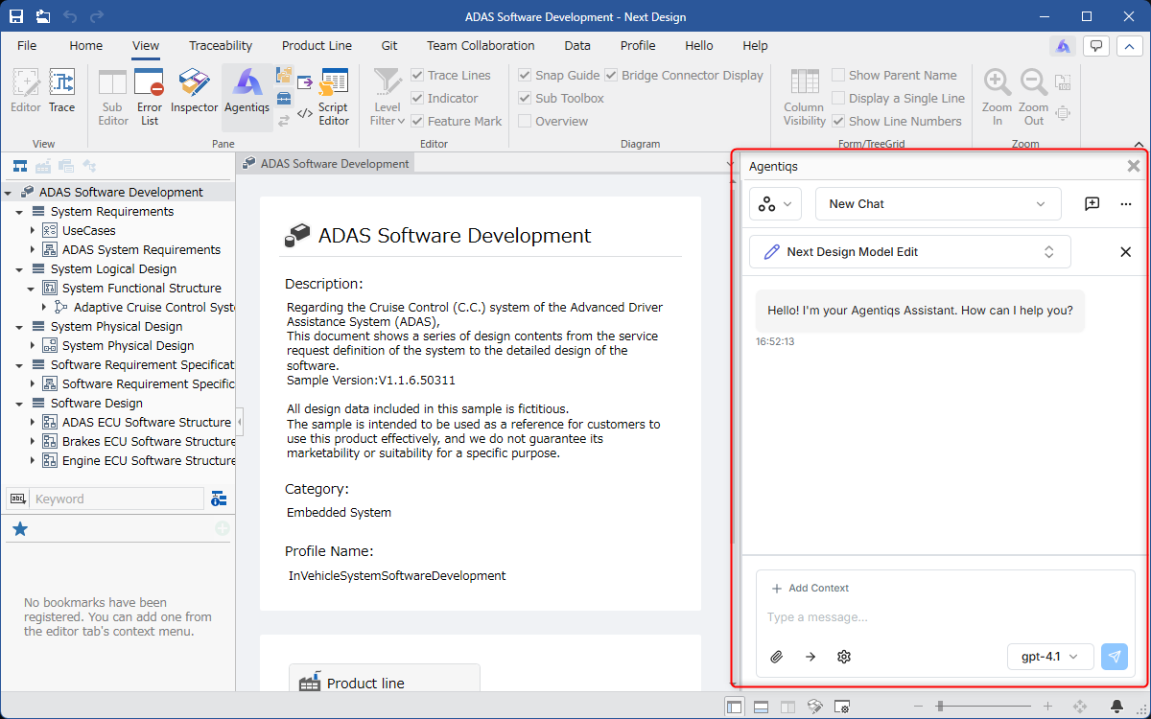Collapse the Software Design tree node
The height and width of the screenshot is (719, 1151).
point(20,403)
